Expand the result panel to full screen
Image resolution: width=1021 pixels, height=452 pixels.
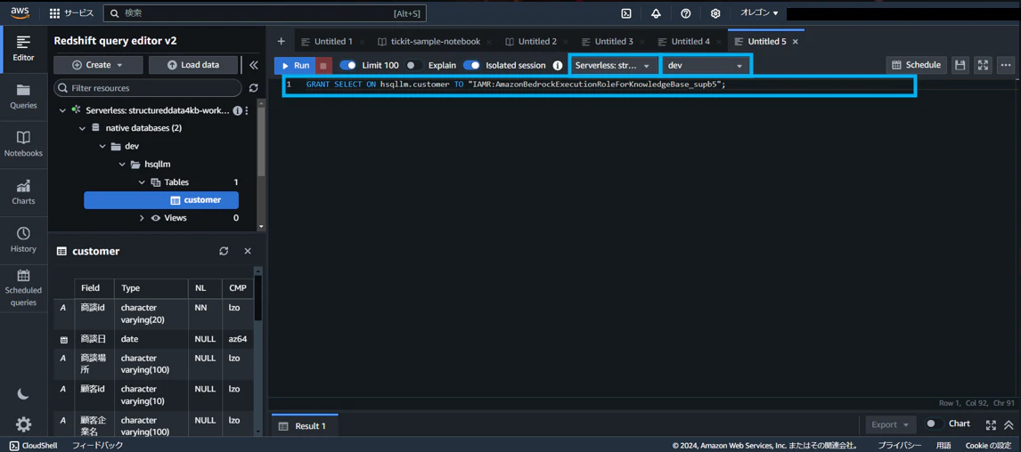[991, 424]
